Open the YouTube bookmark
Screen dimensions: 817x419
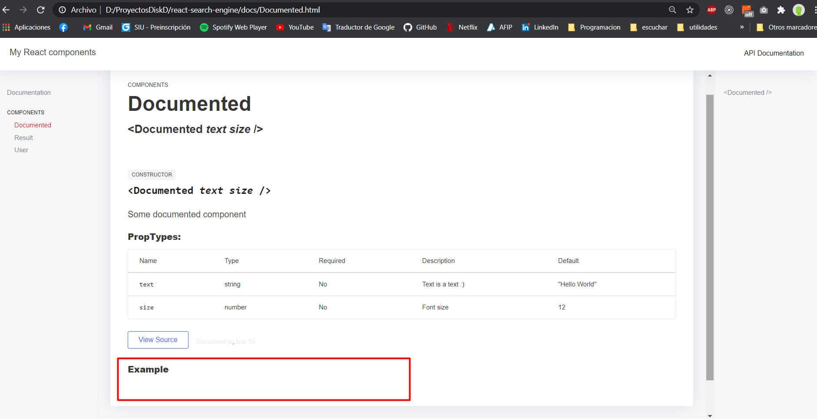coord(294,27)
